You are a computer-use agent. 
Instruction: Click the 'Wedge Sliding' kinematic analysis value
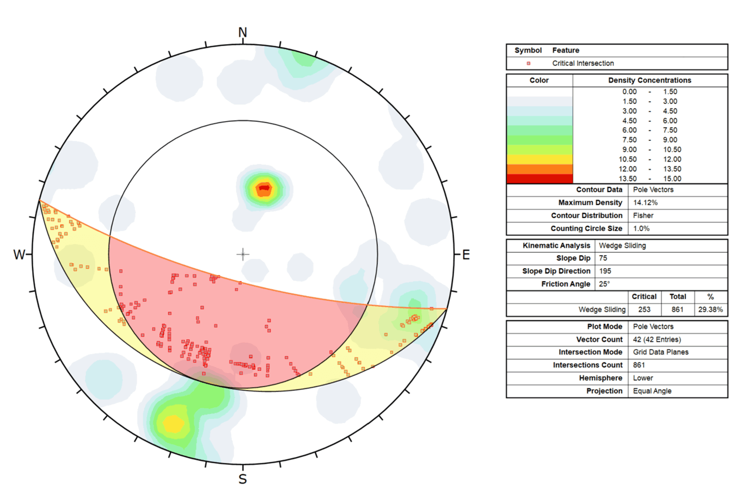(x=622, y=246)
